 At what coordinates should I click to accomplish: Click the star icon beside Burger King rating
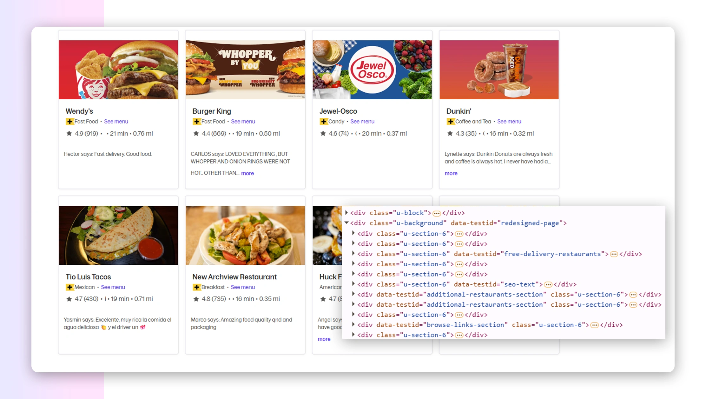(196, 134)
